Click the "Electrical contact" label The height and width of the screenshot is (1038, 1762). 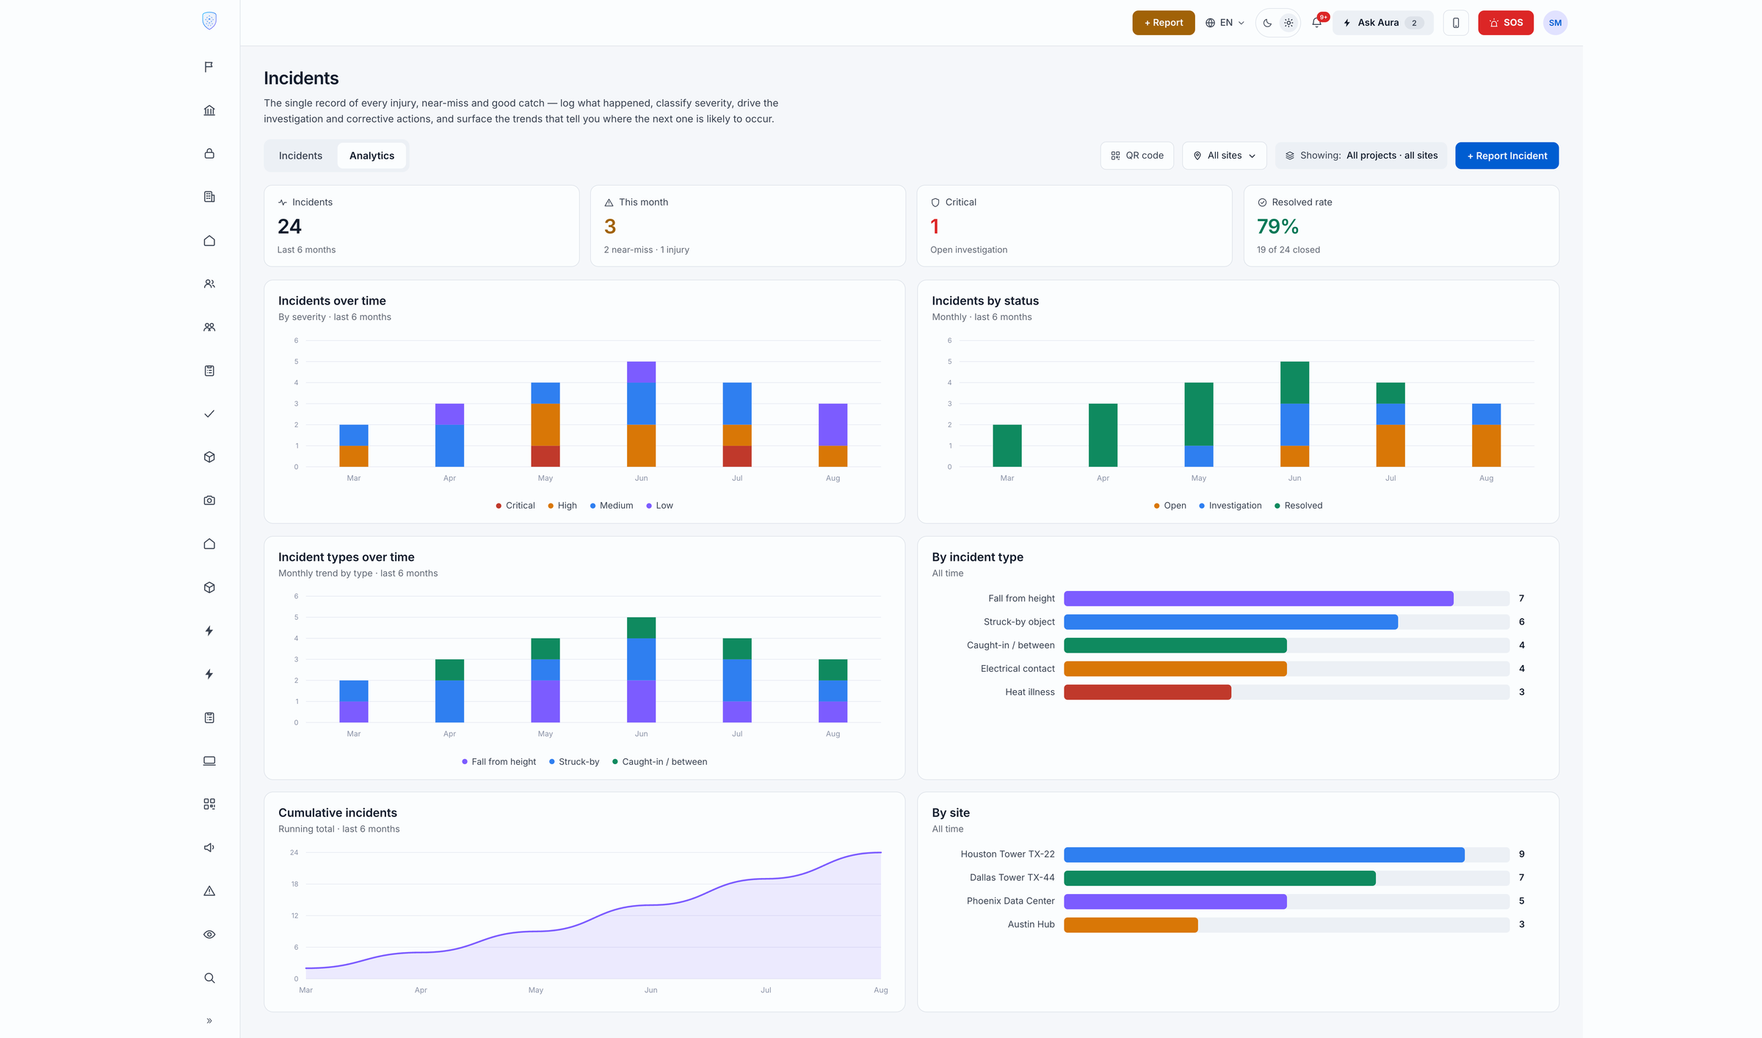tap(1018, 669)
